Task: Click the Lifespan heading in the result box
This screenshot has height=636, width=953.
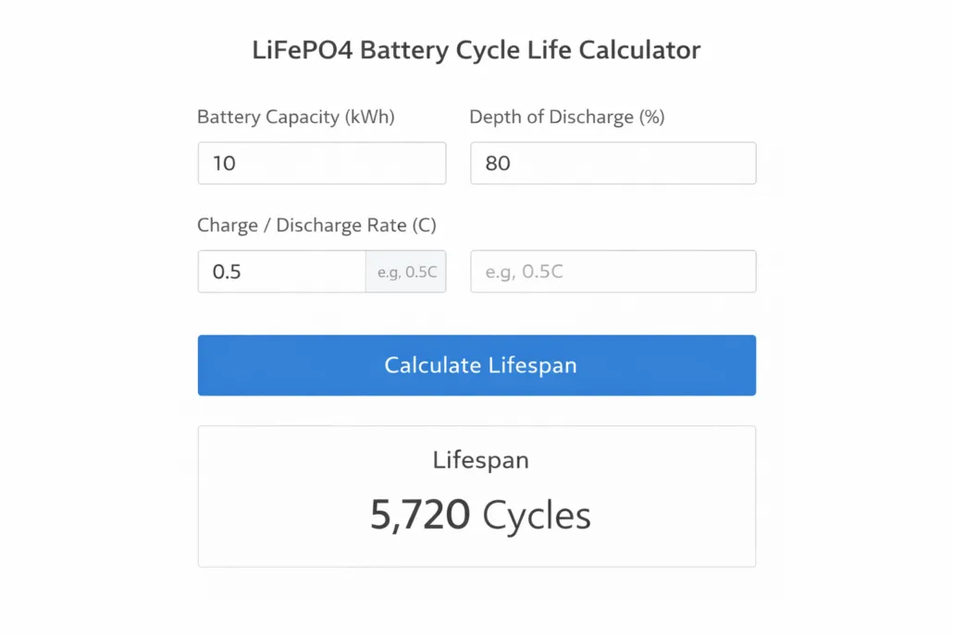Action: tap(480, 459)
